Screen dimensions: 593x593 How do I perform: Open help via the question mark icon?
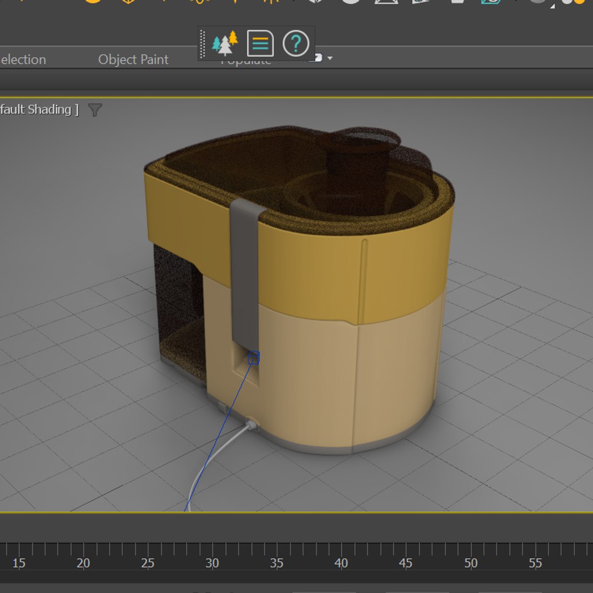pos(296,43)
